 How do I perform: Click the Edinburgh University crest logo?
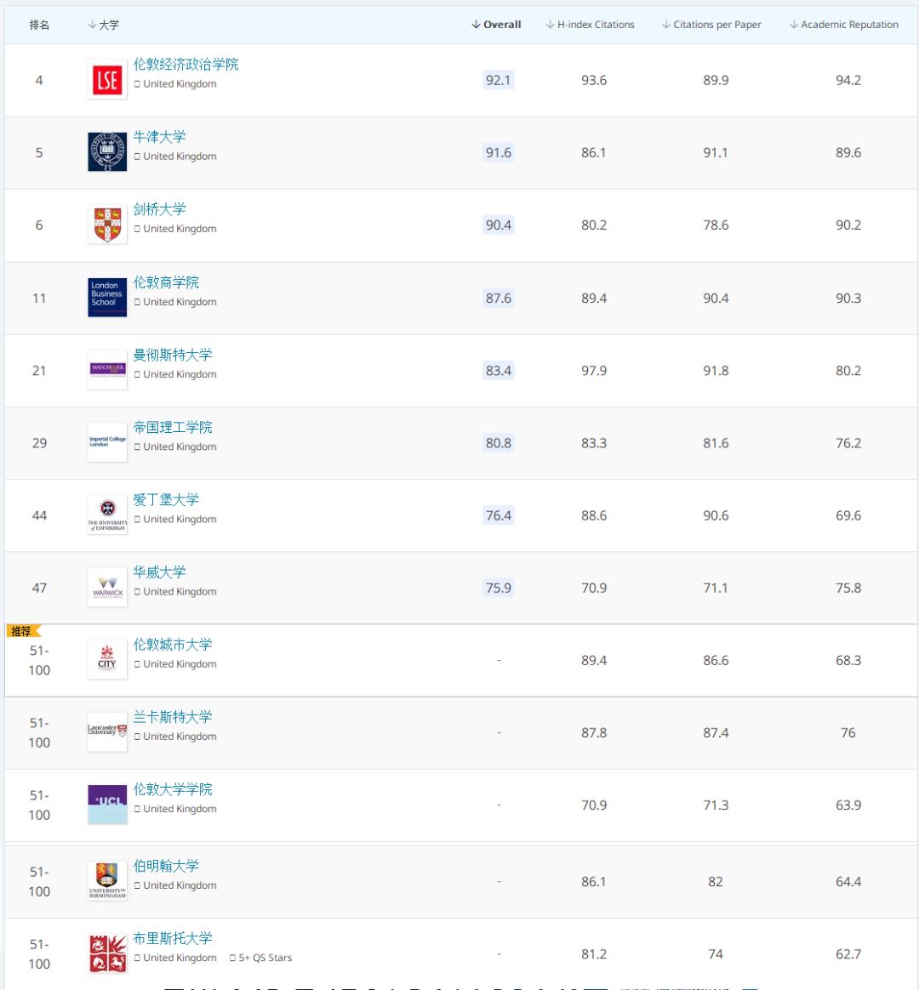107,515
